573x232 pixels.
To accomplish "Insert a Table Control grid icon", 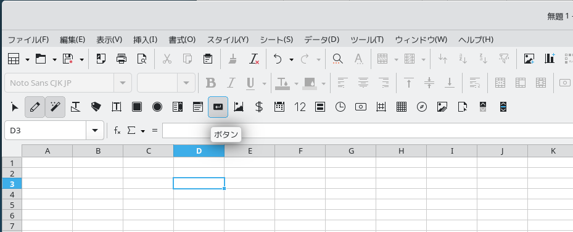I will [402, 107].
